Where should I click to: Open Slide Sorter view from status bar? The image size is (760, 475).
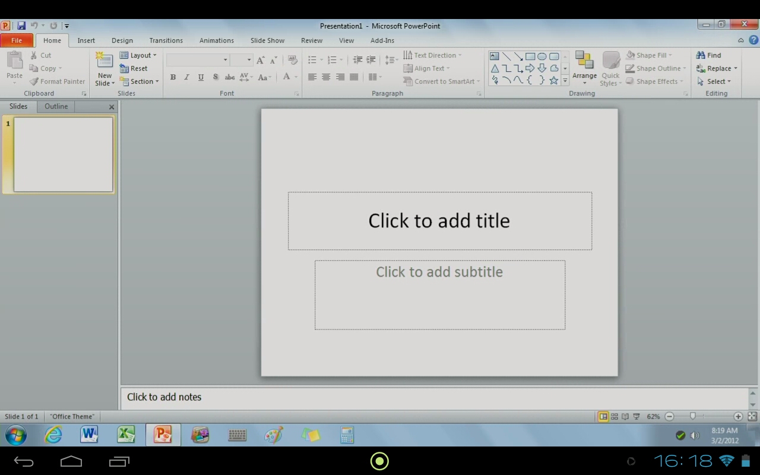point(615,417)
